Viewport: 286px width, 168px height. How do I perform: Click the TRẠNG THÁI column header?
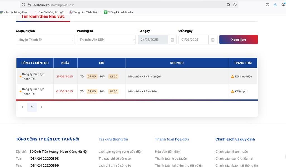243,63
